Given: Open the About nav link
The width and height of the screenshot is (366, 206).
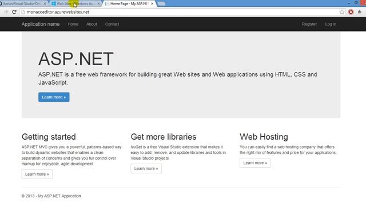Looking at the screenshot, I should [91, 24].
